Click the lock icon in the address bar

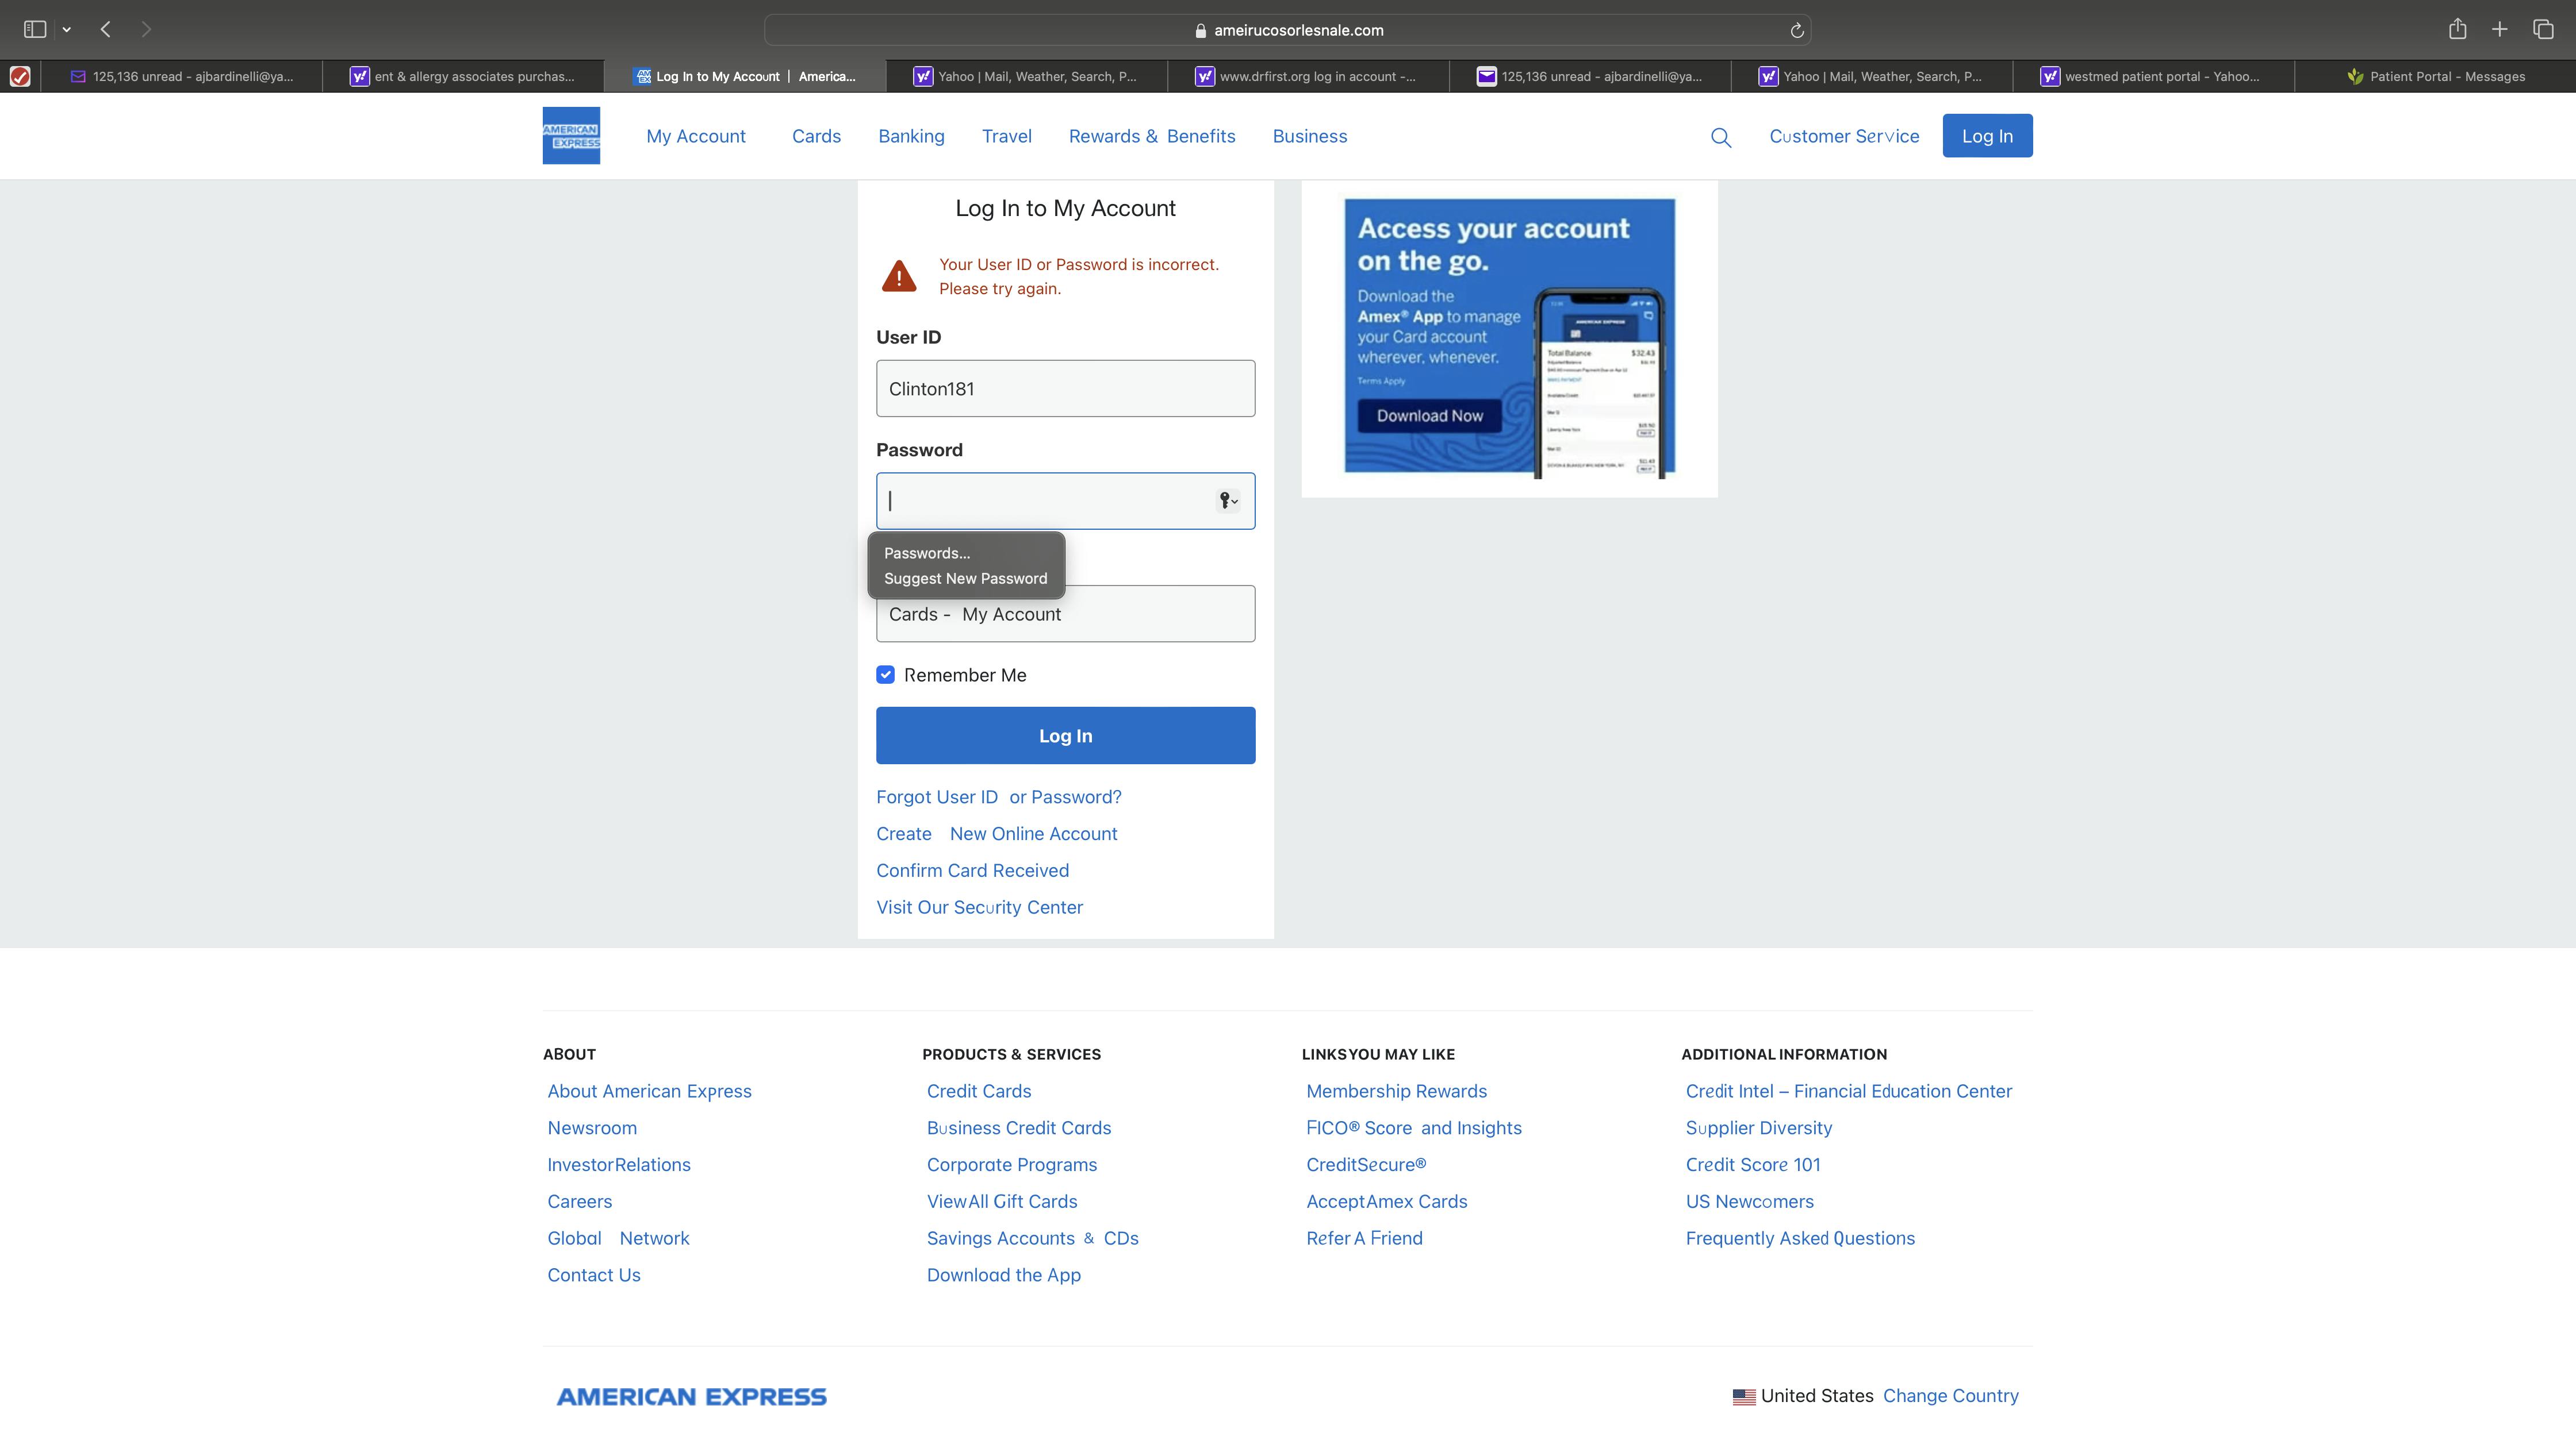tap(1200, 30)
